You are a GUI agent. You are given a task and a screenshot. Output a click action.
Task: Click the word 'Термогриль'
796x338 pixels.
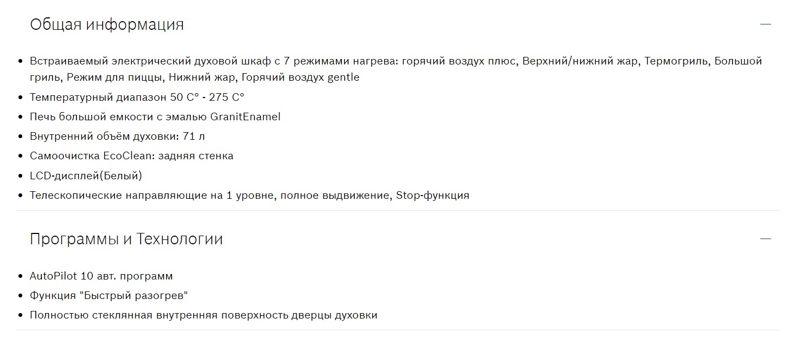tap(676, 61)
